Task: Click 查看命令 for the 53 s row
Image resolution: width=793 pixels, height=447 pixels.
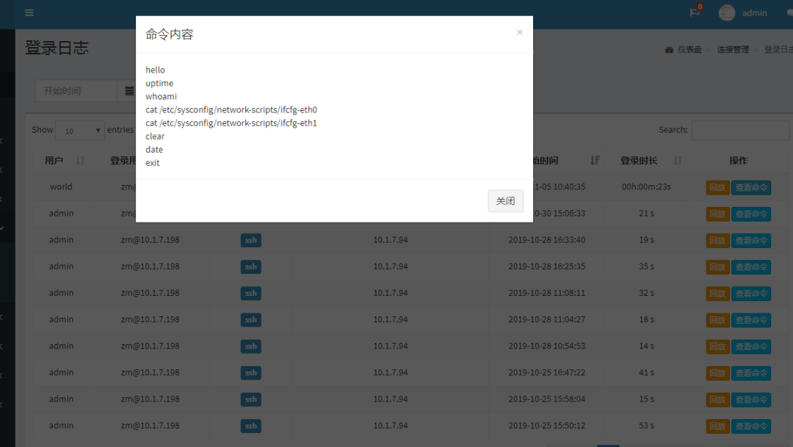Action: click(751, 426)
